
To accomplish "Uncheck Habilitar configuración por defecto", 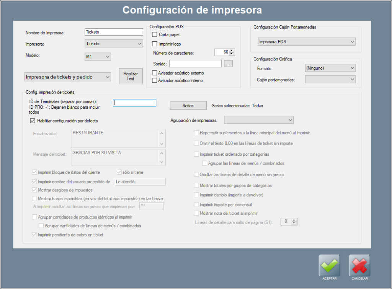I will [33, 121].
